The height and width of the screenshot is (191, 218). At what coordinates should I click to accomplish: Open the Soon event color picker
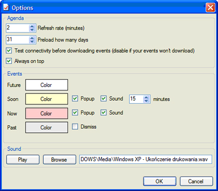pyautogui.click(x=47, y=99)
